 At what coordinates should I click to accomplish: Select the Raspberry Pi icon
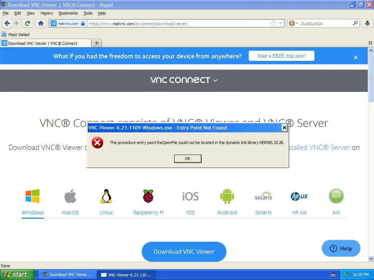(x=148, y=196)
